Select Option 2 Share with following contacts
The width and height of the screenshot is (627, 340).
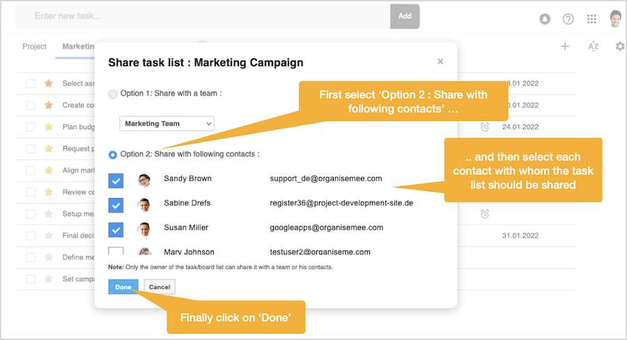point(113,154)
